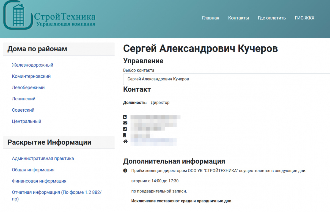Click the address book contact icon
Viewport: 330px width, 212px height.
125,117
